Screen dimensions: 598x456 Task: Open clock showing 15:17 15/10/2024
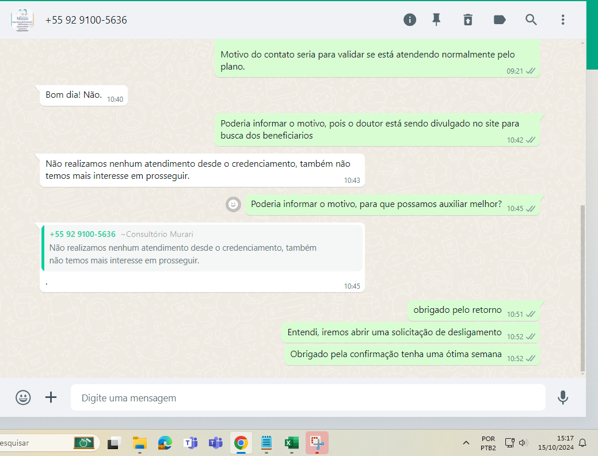pos(555,443)
